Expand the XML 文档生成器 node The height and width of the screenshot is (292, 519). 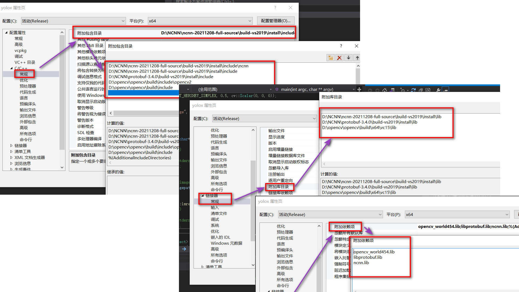click(11, 157)
